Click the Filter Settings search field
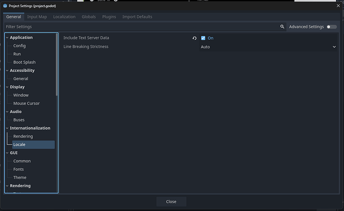The height and width of the screenshot is (211, 344). 140,27
